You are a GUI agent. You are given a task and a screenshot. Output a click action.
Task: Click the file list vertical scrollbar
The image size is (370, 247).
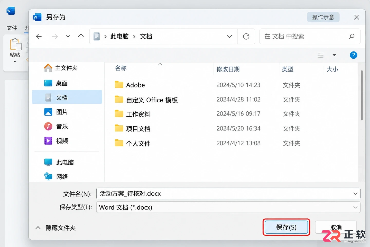click(362, 95)
